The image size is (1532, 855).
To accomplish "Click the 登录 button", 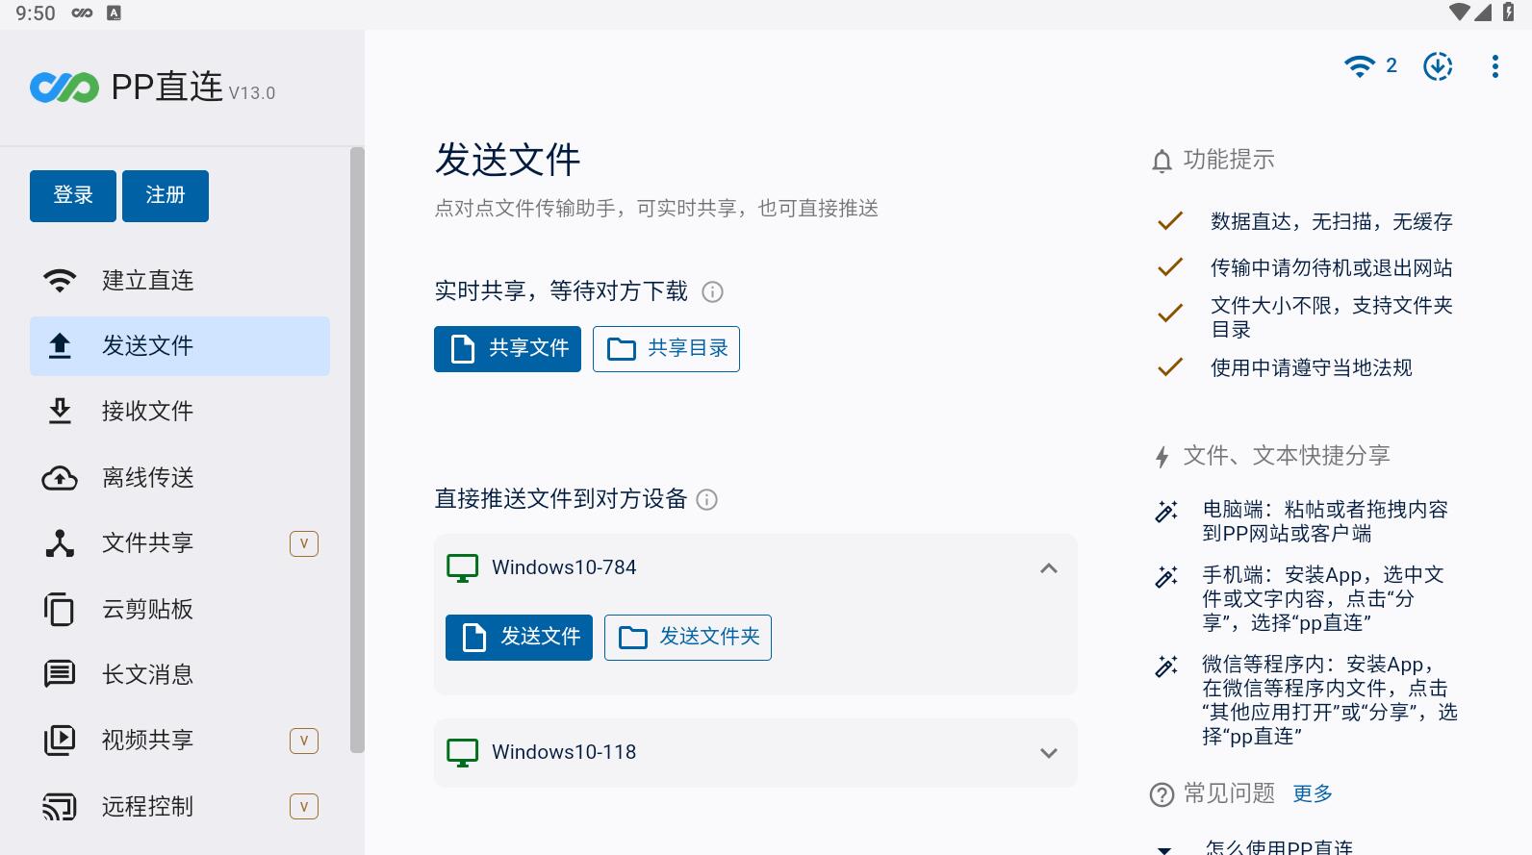I will click(x=73, y=195).
